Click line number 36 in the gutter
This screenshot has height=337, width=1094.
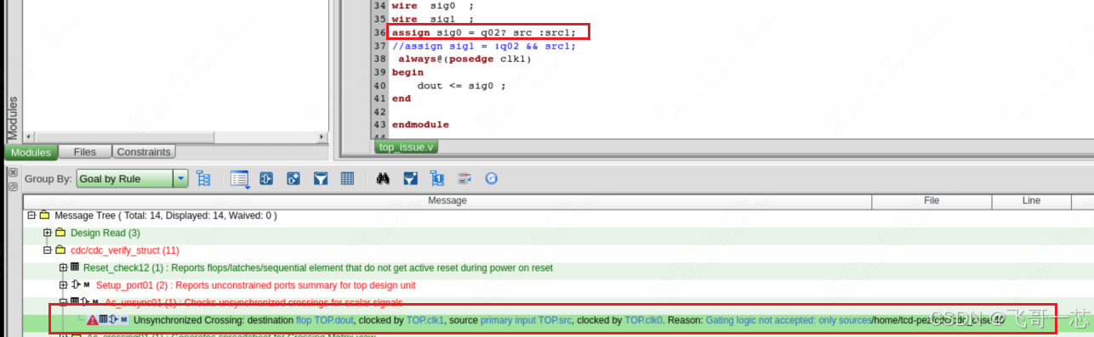380,32
